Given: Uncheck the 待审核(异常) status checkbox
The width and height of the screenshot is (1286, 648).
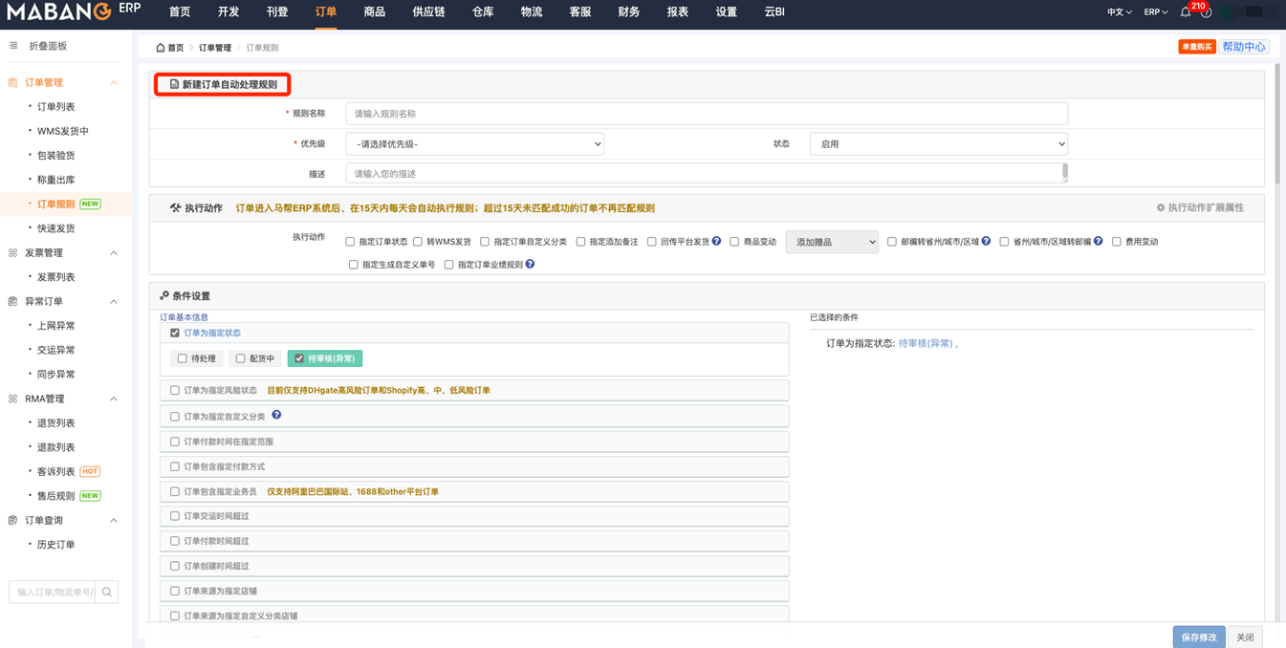Looking at the screenshot, I should (299, 358).
